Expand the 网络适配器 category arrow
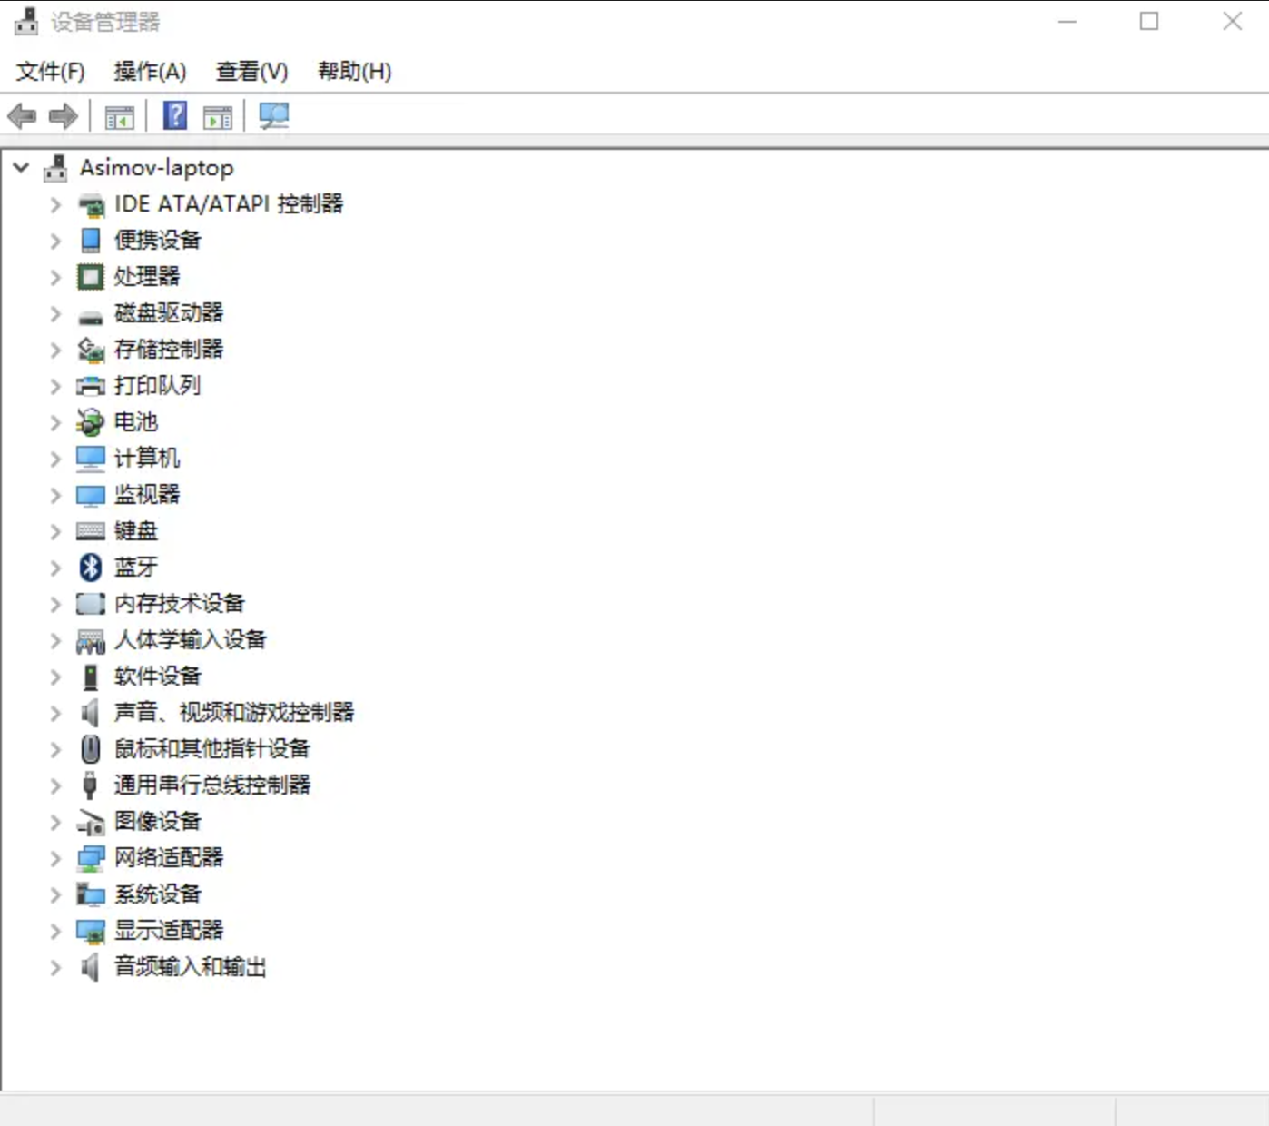This screenshot has height=1126, width=1269. [x=55, y=858]
